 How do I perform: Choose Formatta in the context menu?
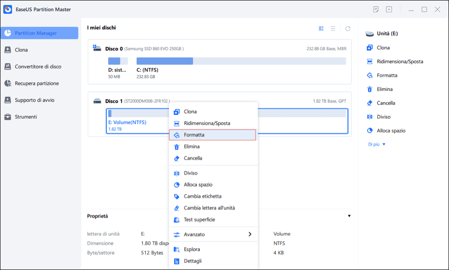(212, 135)
